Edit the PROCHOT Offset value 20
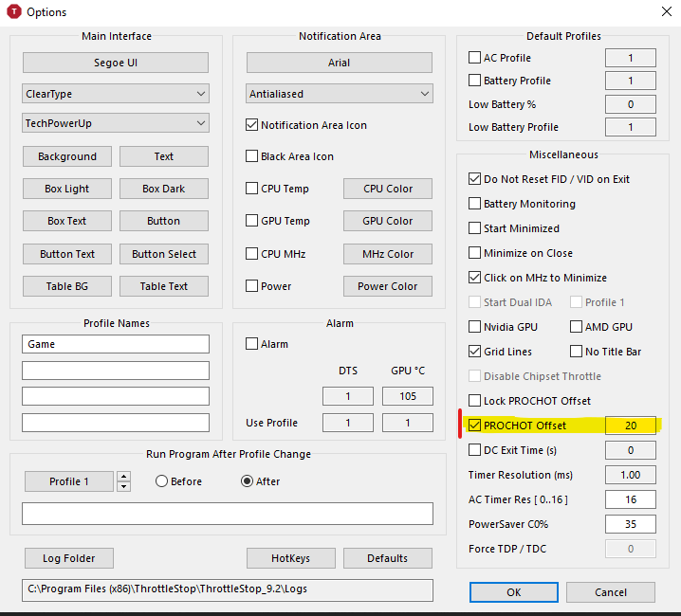The width and height of the screenshot is (681, 616). click(x=631, y=426)
